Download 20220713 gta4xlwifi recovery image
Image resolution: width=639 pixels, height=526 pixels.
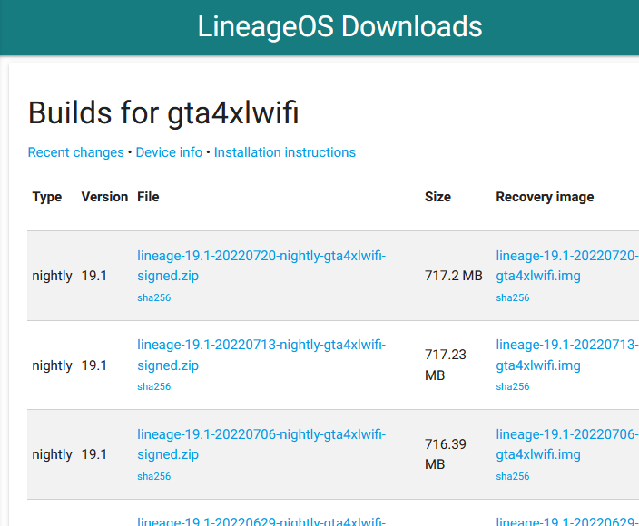pyautogui.click(x=567, y=355)
